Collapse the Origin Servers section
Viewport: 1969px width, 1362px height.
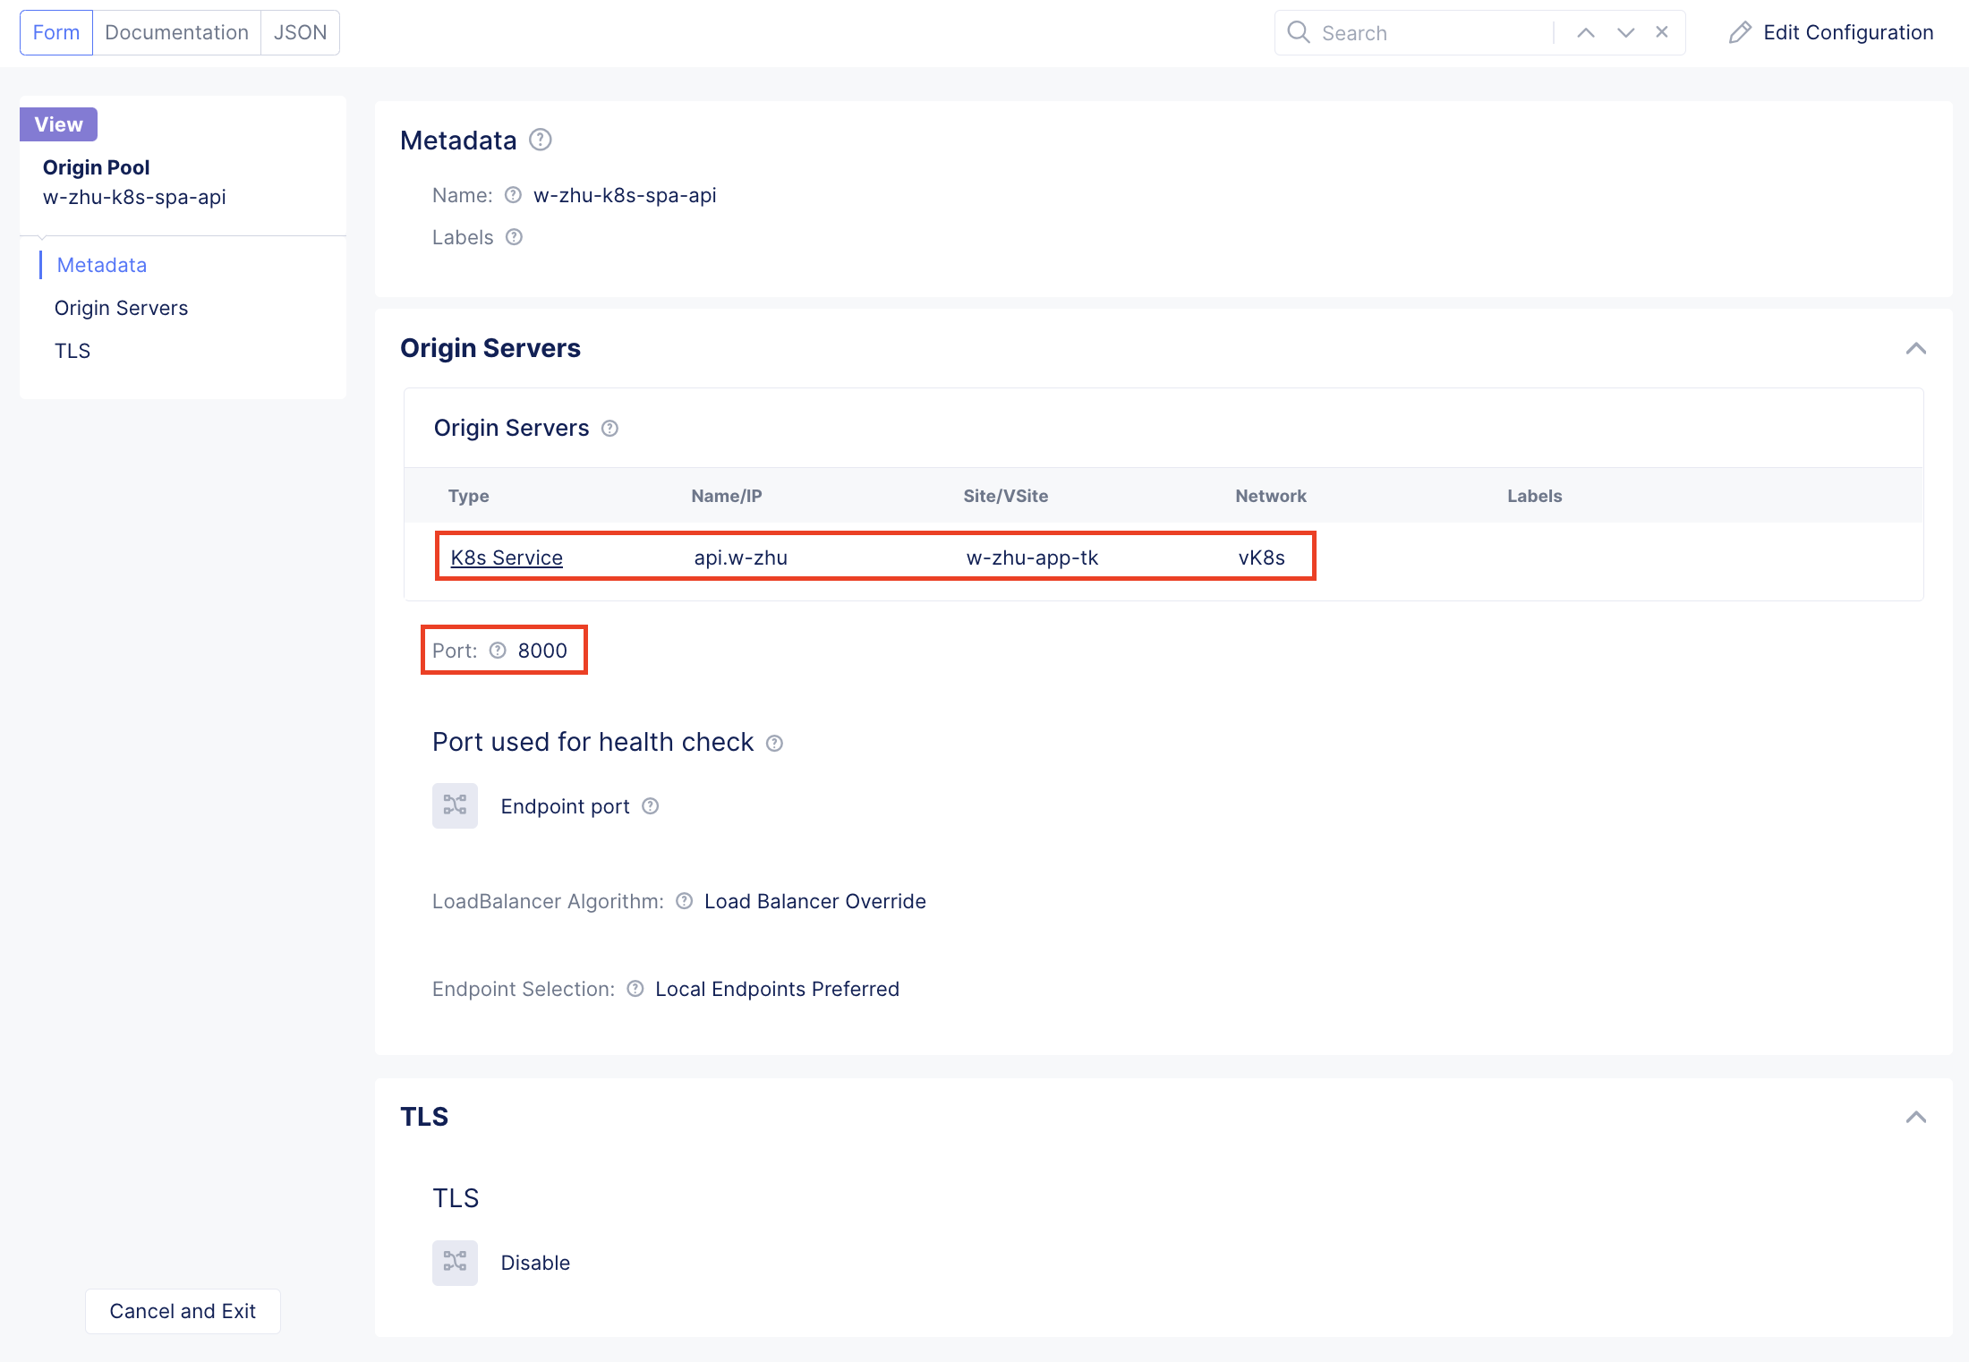click(x=1915, y=349)
